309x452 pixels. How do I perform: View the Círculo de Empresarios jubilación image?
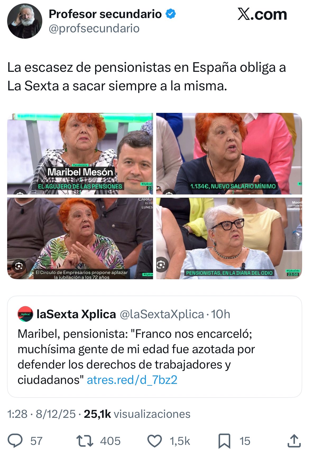(x=80, y=238)
